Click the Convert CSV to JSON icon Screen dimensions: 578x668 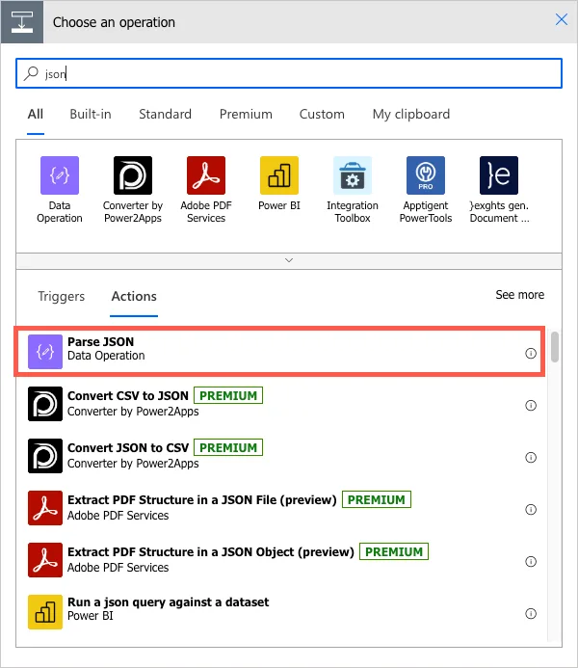[45, 404]
